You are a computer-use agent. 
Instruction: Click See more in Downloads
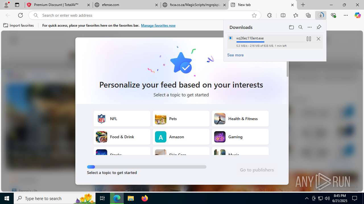click(x=235, y=55)
